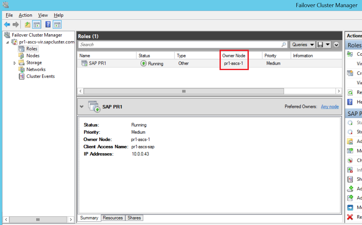Viewport: 362px width, 225px height.
Task: Select Roles in the console tree
Action: pos(32,49)
